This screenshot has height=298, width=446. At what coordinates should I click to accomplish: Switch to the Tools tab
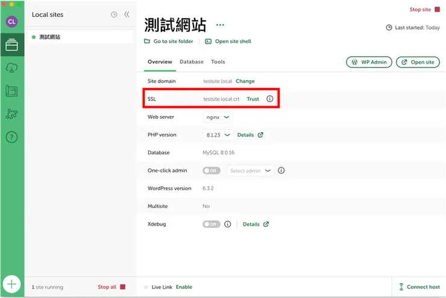tap(218, 62)
